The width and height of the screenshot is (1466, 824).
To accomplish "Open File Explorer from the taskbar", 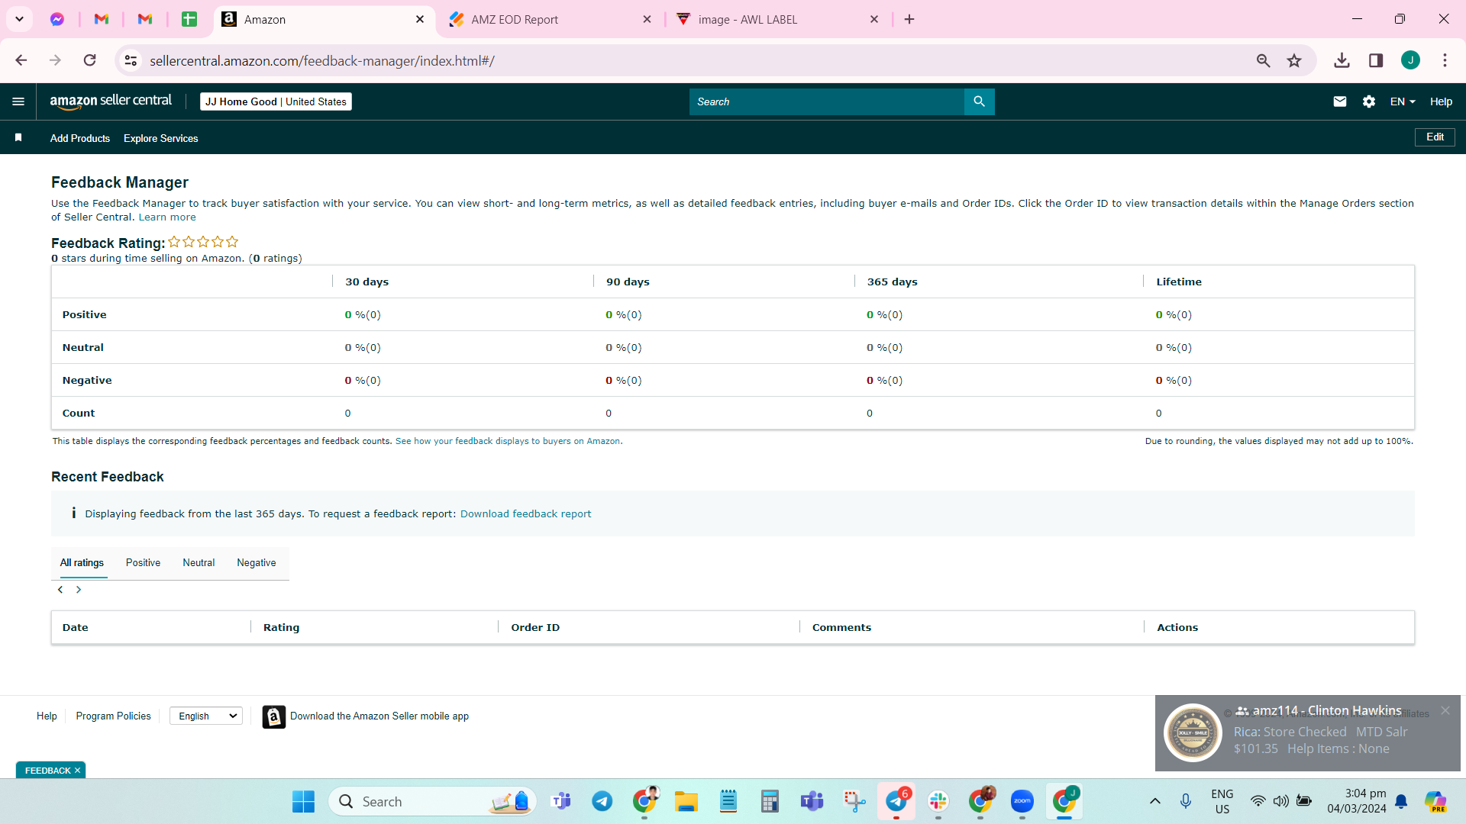I will (686, 801).
